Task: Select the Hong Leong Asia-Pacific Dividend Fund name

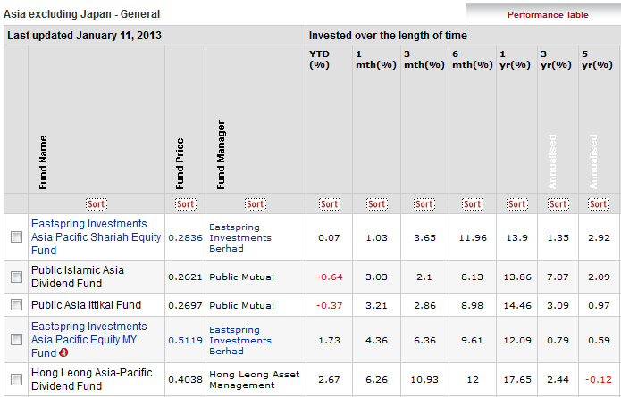Action: [x=91, y=379]
